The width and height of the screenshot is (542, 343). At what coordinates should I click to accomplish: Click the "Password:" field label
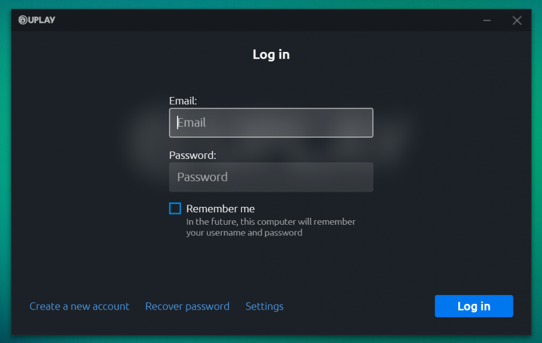[x=192, y=155]
